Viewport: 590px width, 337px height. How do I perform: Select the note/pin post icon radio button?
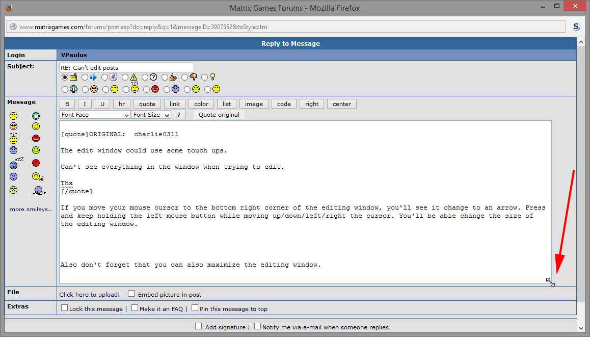65,77
